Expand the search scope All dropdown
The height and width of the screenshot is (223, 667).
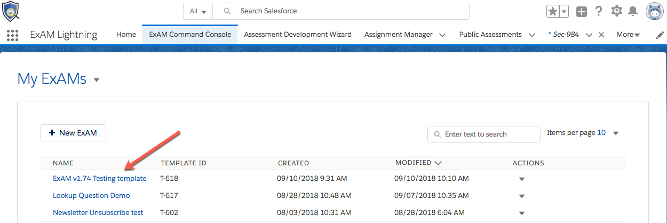(198, 11)
